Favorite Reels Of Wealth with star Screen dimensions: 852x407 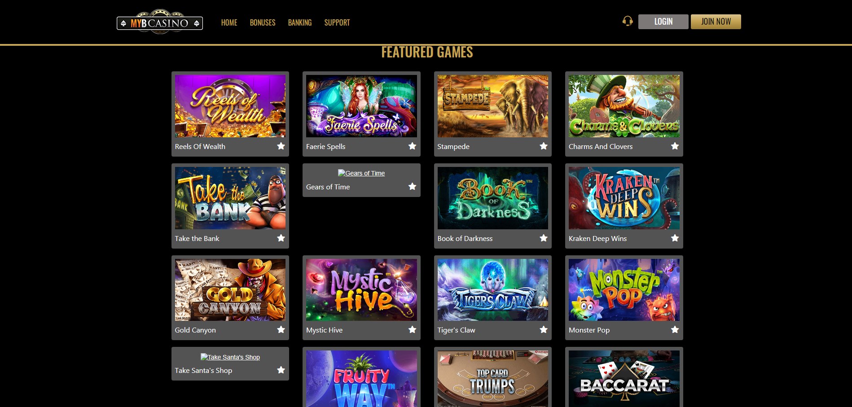click(281, 146)
